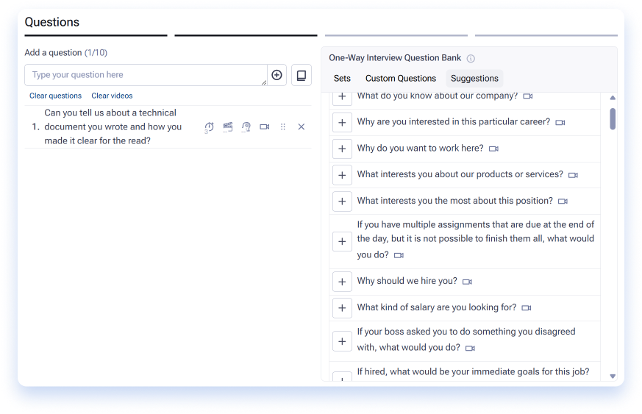Click the third wizard progress step bar
642x414 pixels.
pyautogui.click(x=396, y=35)
